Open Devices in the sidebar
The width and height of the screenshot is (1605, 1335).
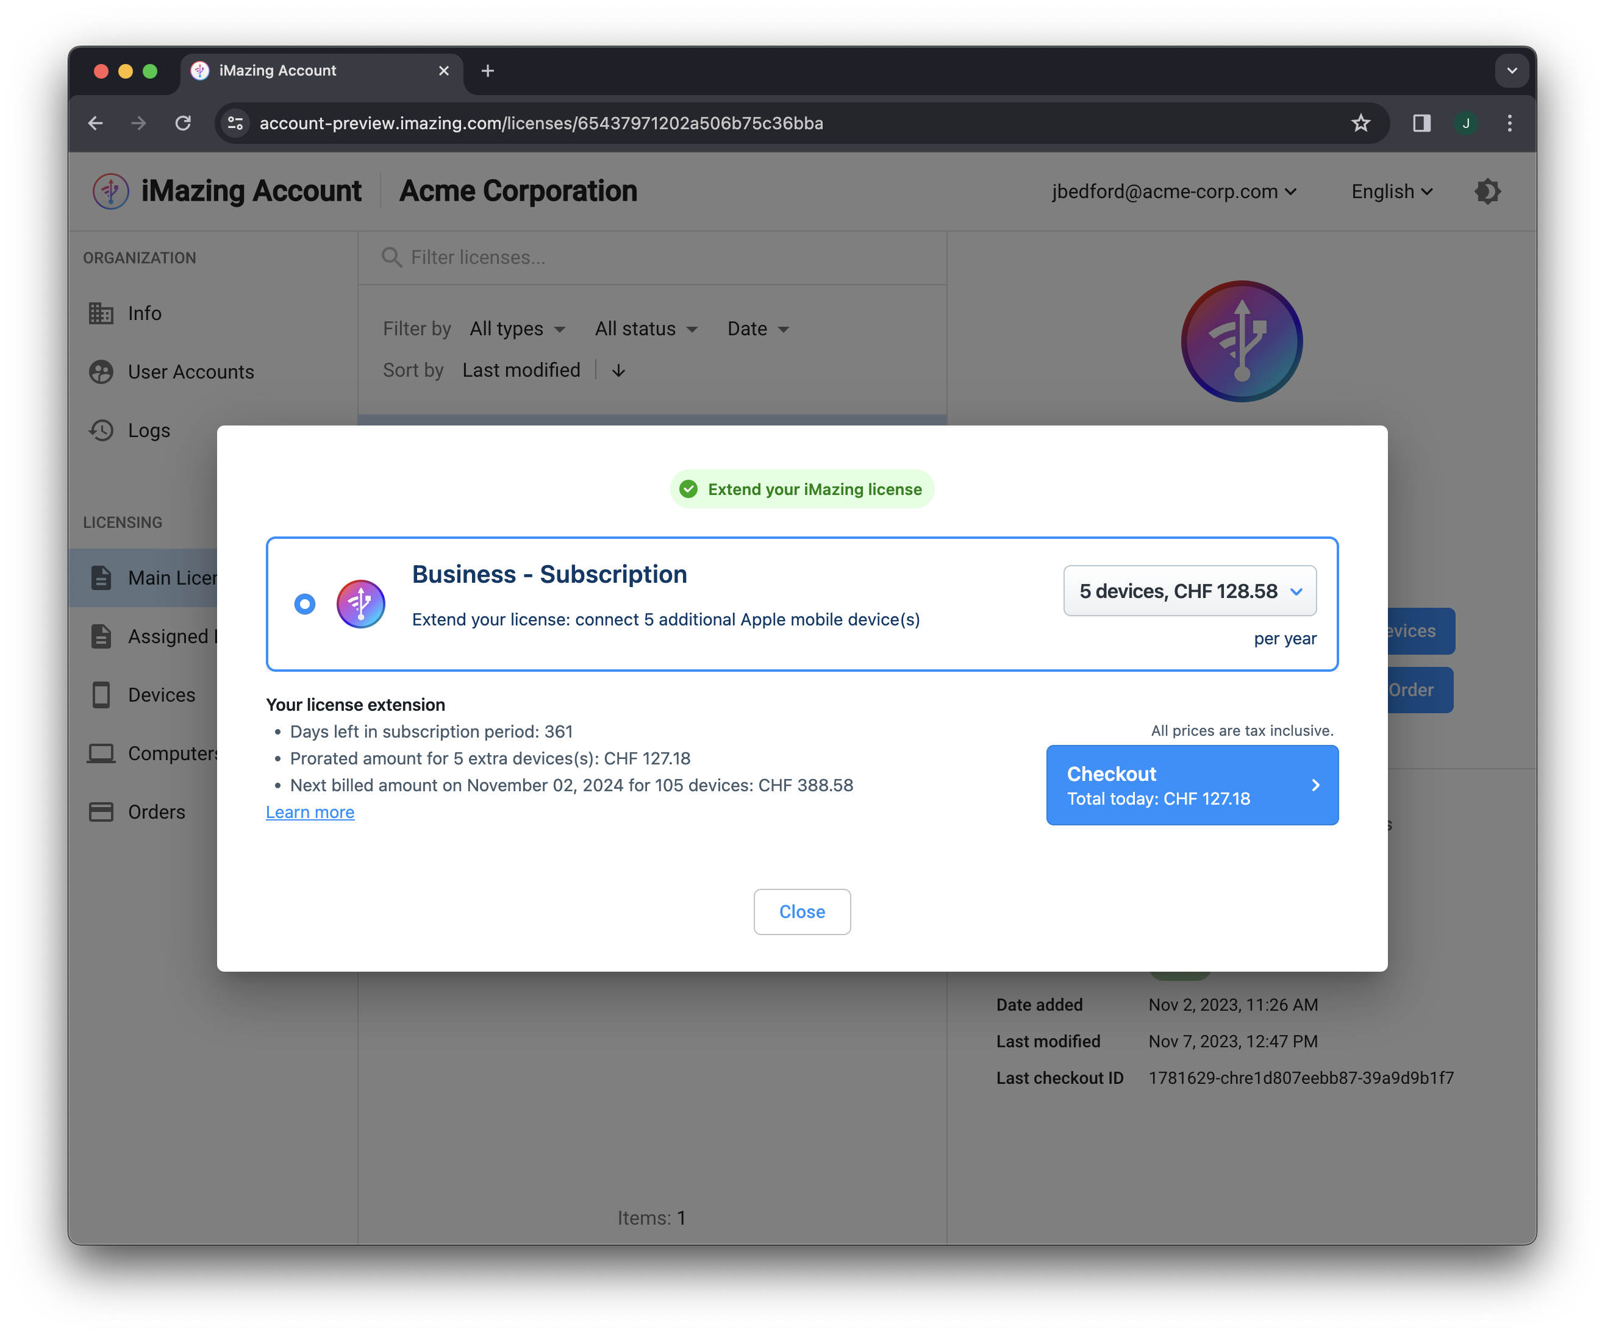[142, 695]
